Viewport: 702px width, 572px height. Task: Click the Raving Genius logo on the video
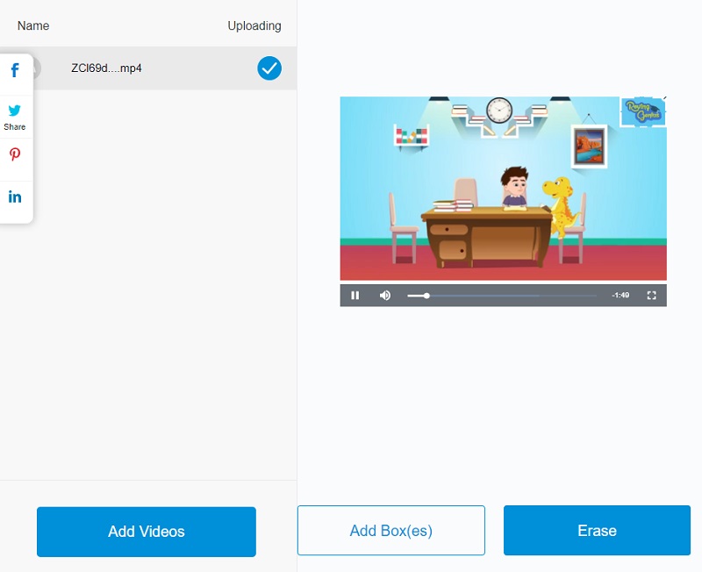pos(641,110)
